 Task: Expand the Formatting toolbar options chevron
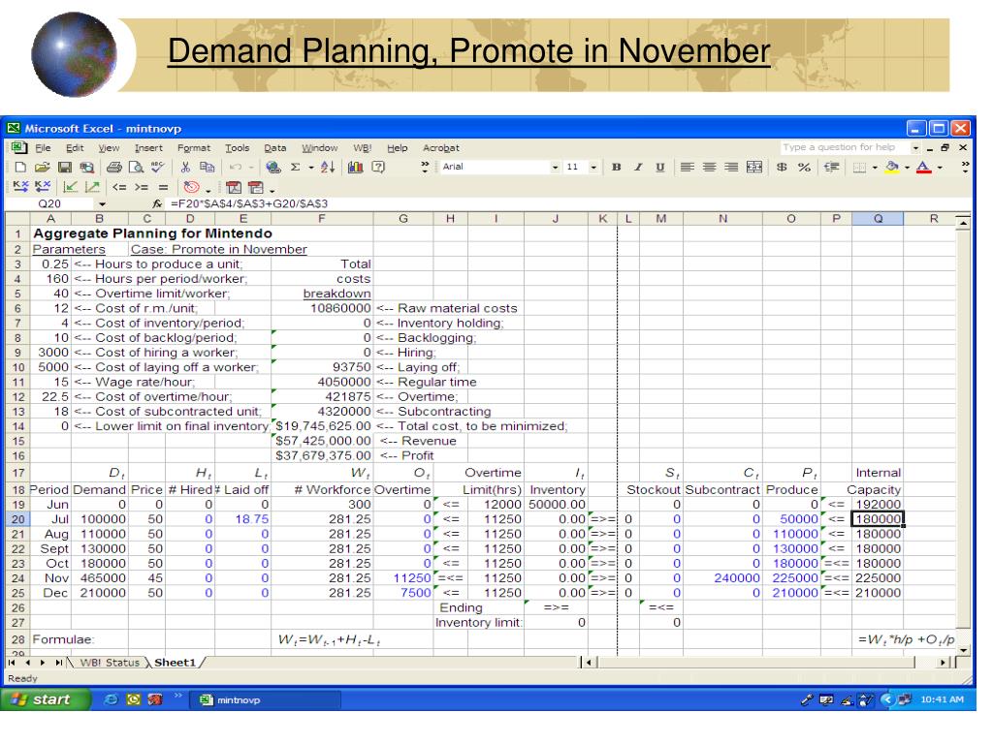pos(965,167)
